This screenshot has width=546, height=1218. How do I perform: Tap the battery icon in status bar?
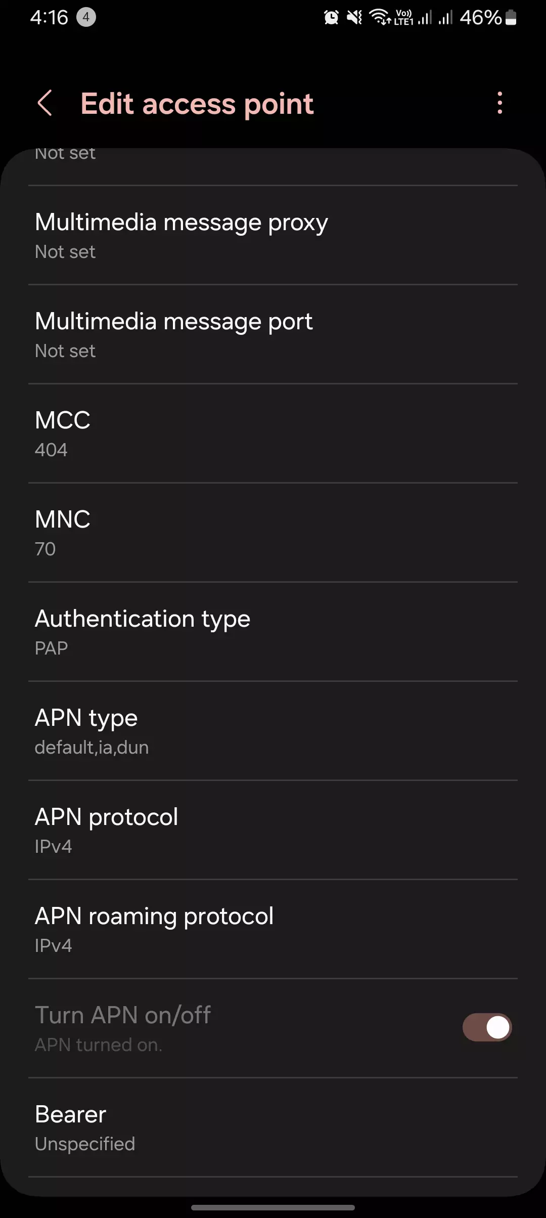tap(511, 18)
